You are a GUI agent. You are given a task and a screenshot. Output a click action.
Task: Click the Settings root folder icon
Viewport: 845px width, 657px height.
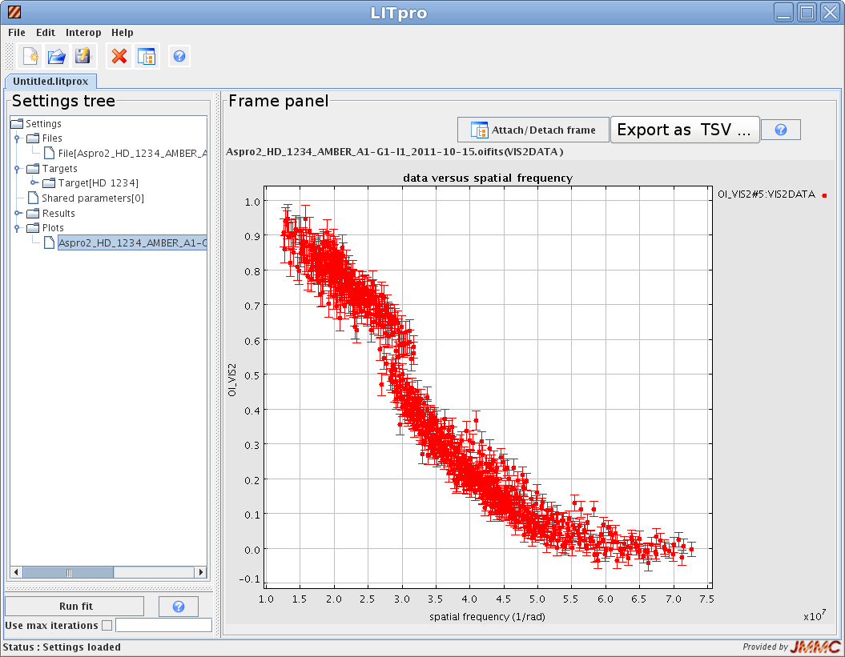pyautogui.click(x=18, y=124)
